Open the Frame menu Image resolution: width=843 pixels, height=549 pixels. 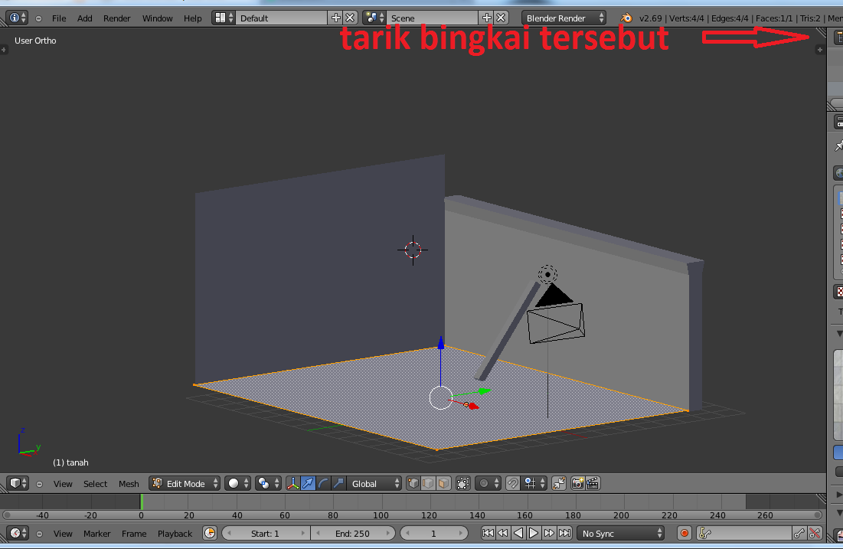(x=134, y=534)
